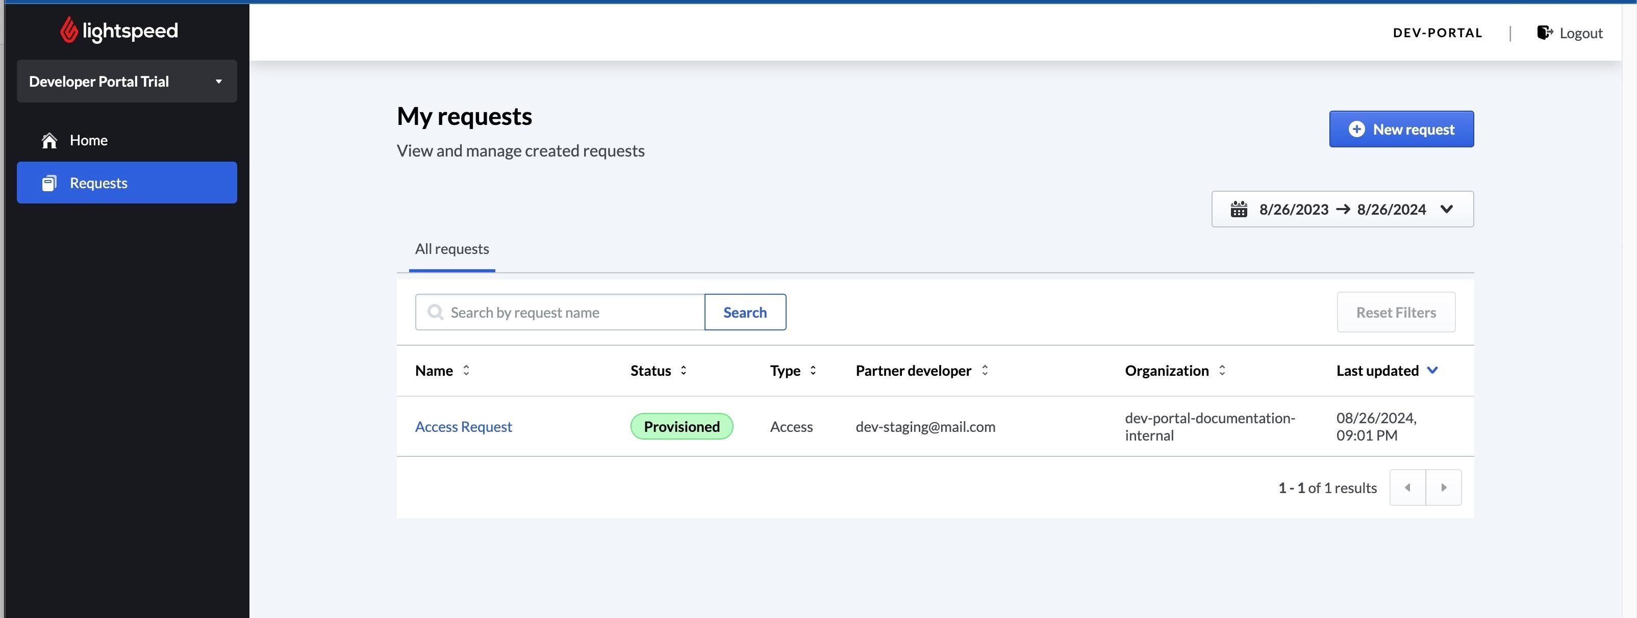Select the All requests tab

coord(452,249)
